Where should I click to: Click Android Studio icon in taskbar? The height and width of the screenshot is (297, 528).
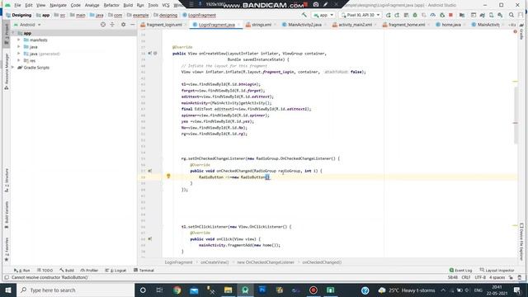[x=245, y=290]
